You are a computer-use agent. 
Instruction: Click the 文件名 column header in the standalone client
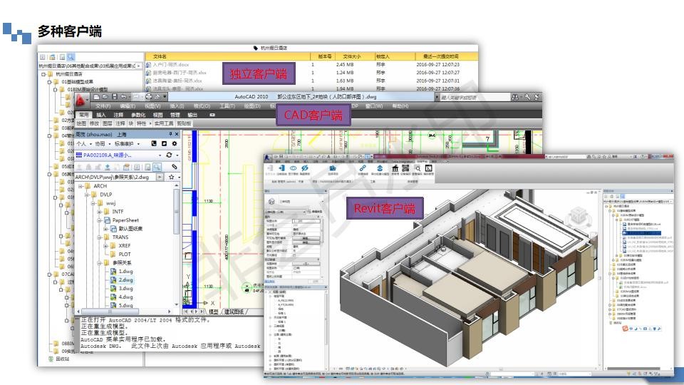(x=160, y=57)
